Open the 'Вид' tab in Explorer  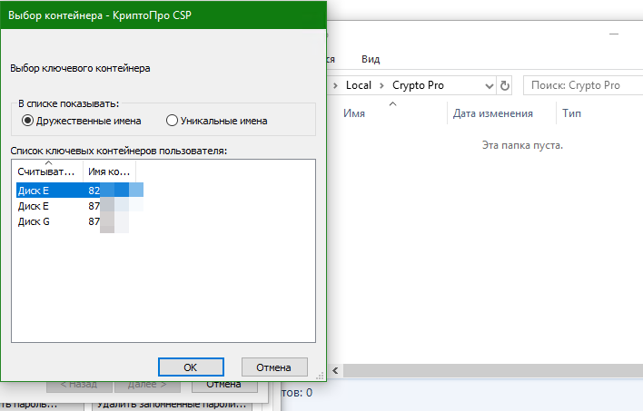click(x=371, y=59)
